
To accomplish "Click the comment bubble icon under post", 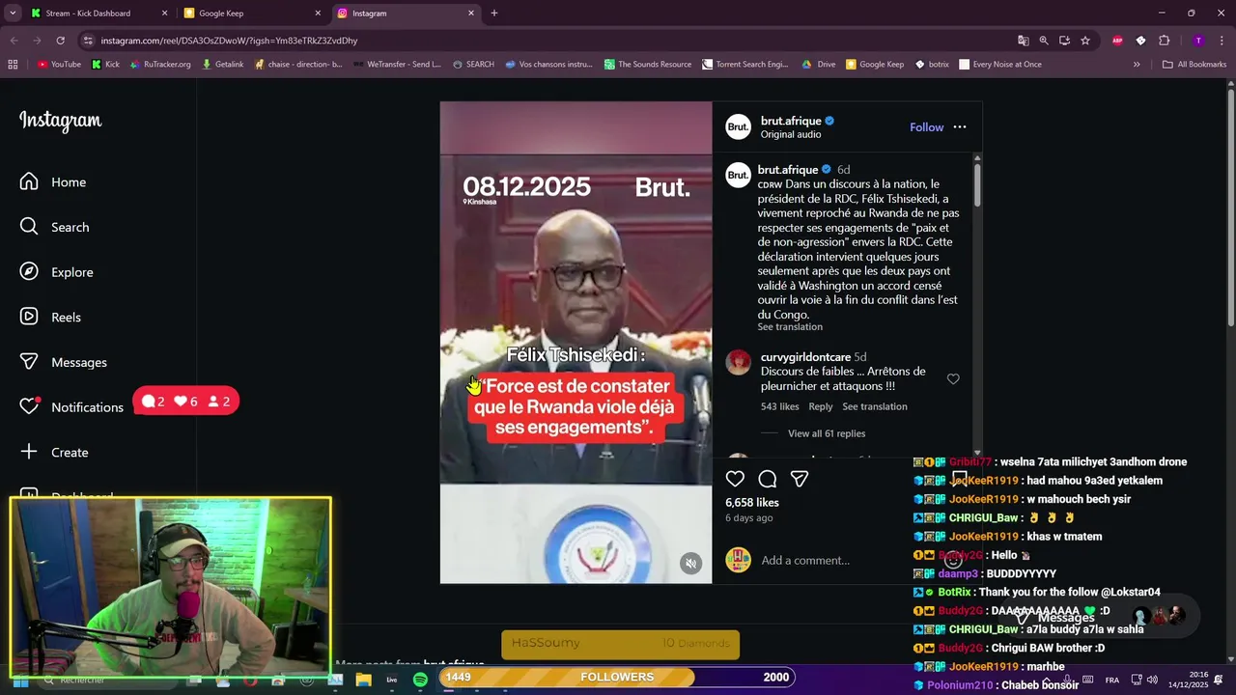I will [x=768, y=479].
